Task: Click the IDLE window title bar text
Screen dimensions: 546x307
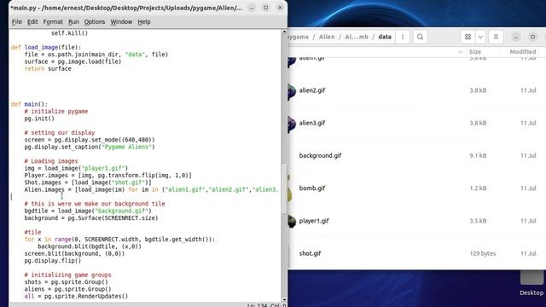Action: (x=126, y=8)
